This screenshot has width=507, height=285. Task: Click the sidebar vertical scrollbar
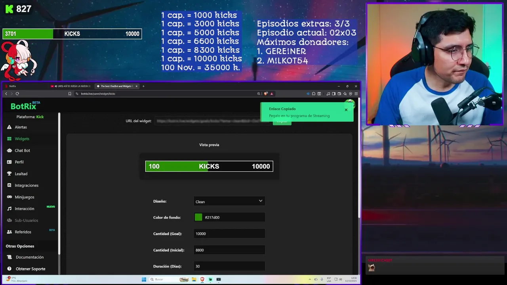59,183
